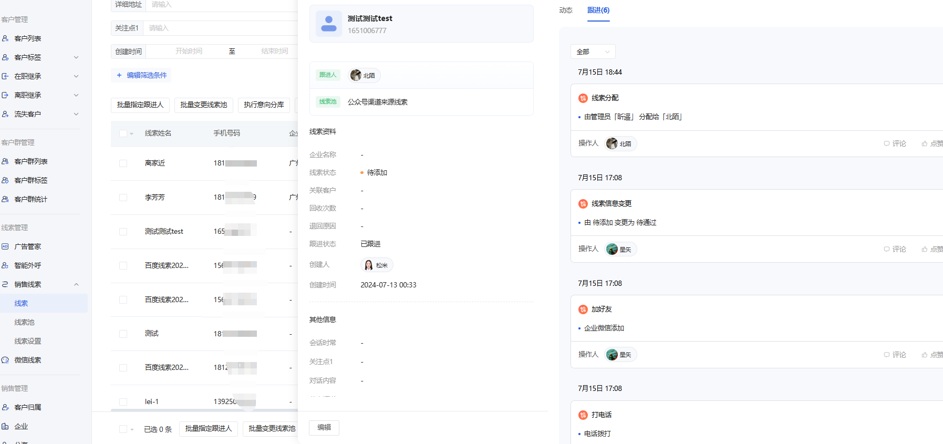Tick the checkbox for row 测试
This screenshot has width=943, height=444.
click(123, 334)
